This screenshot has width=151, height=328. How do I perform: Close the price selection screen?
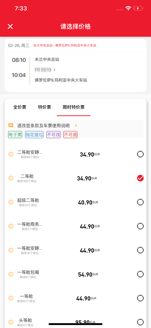coord(10,27)
